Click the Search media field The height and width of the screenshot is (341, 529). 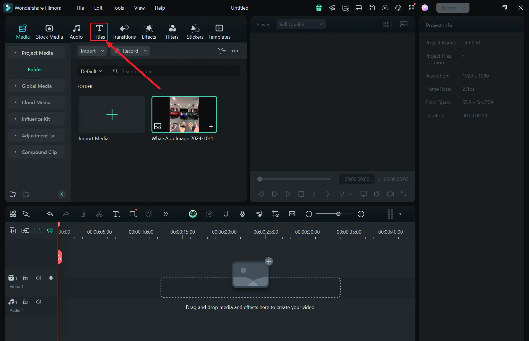176,71
